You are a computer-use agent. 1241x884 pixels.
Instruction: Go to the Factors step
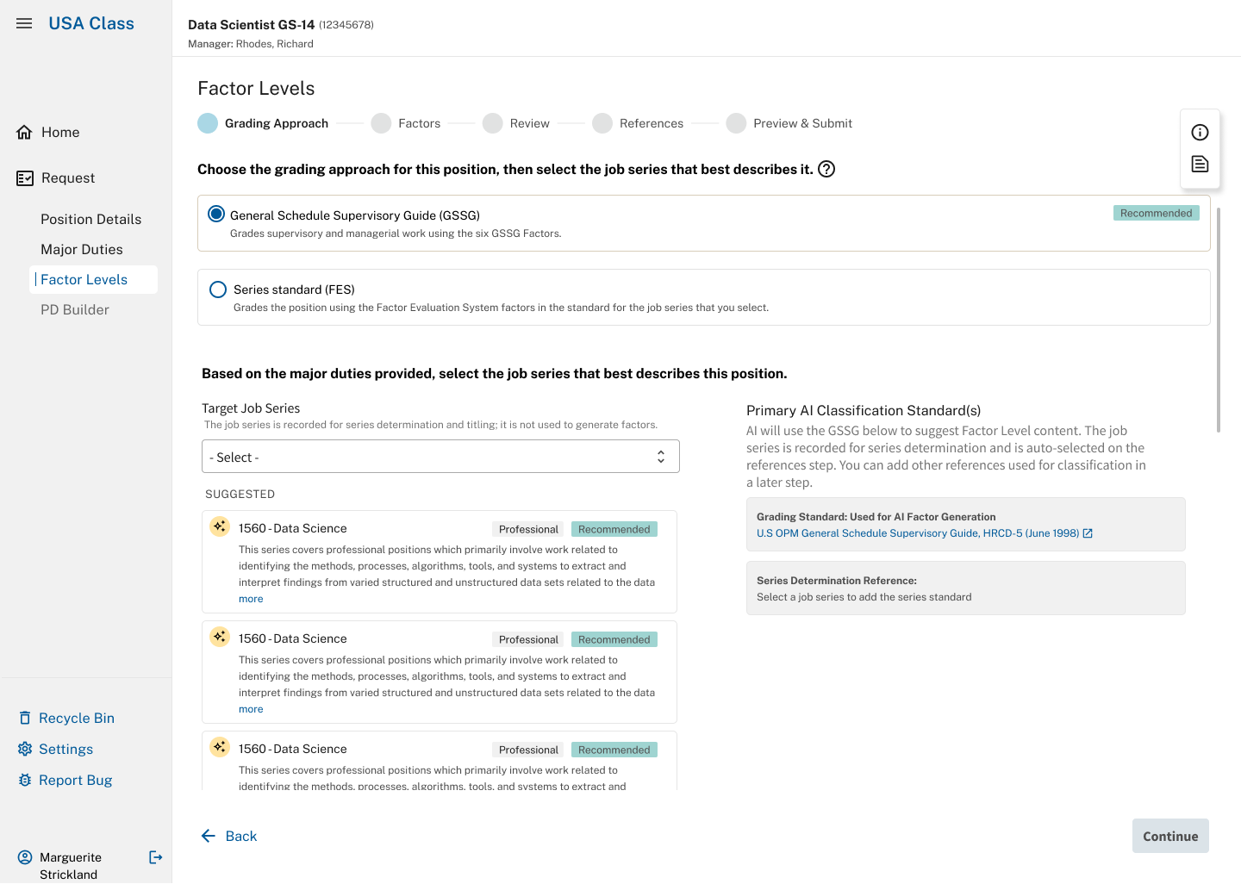pos(406,123)
